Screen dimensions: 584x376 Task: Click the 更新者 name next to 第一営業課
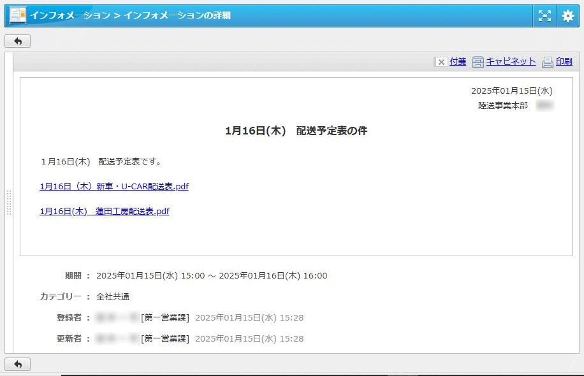pyautogui.click(x=117, y=338)
